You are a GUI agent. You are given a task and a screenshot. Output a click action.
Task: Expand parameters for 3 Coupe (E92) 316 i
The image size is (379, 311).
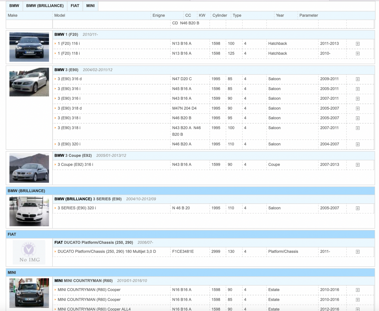coord(357,165)
